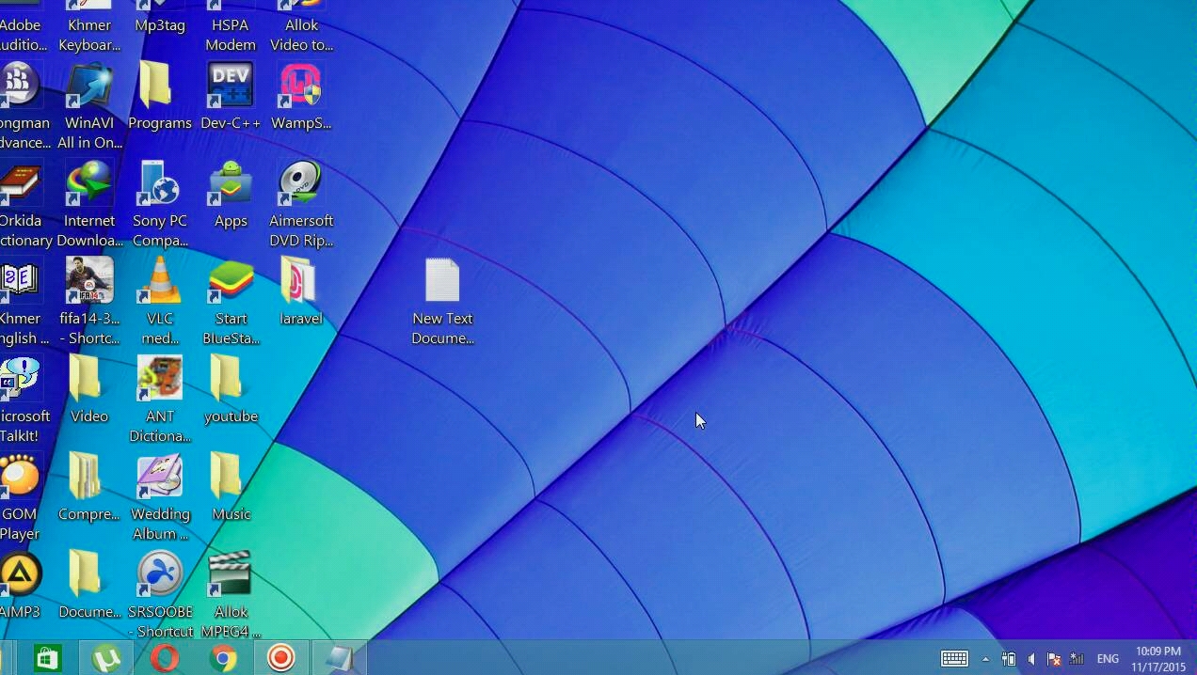This screenshot has height=675, width=1197.
Task: Open uTorrent from the taskbar
Action: pos(106,658)
